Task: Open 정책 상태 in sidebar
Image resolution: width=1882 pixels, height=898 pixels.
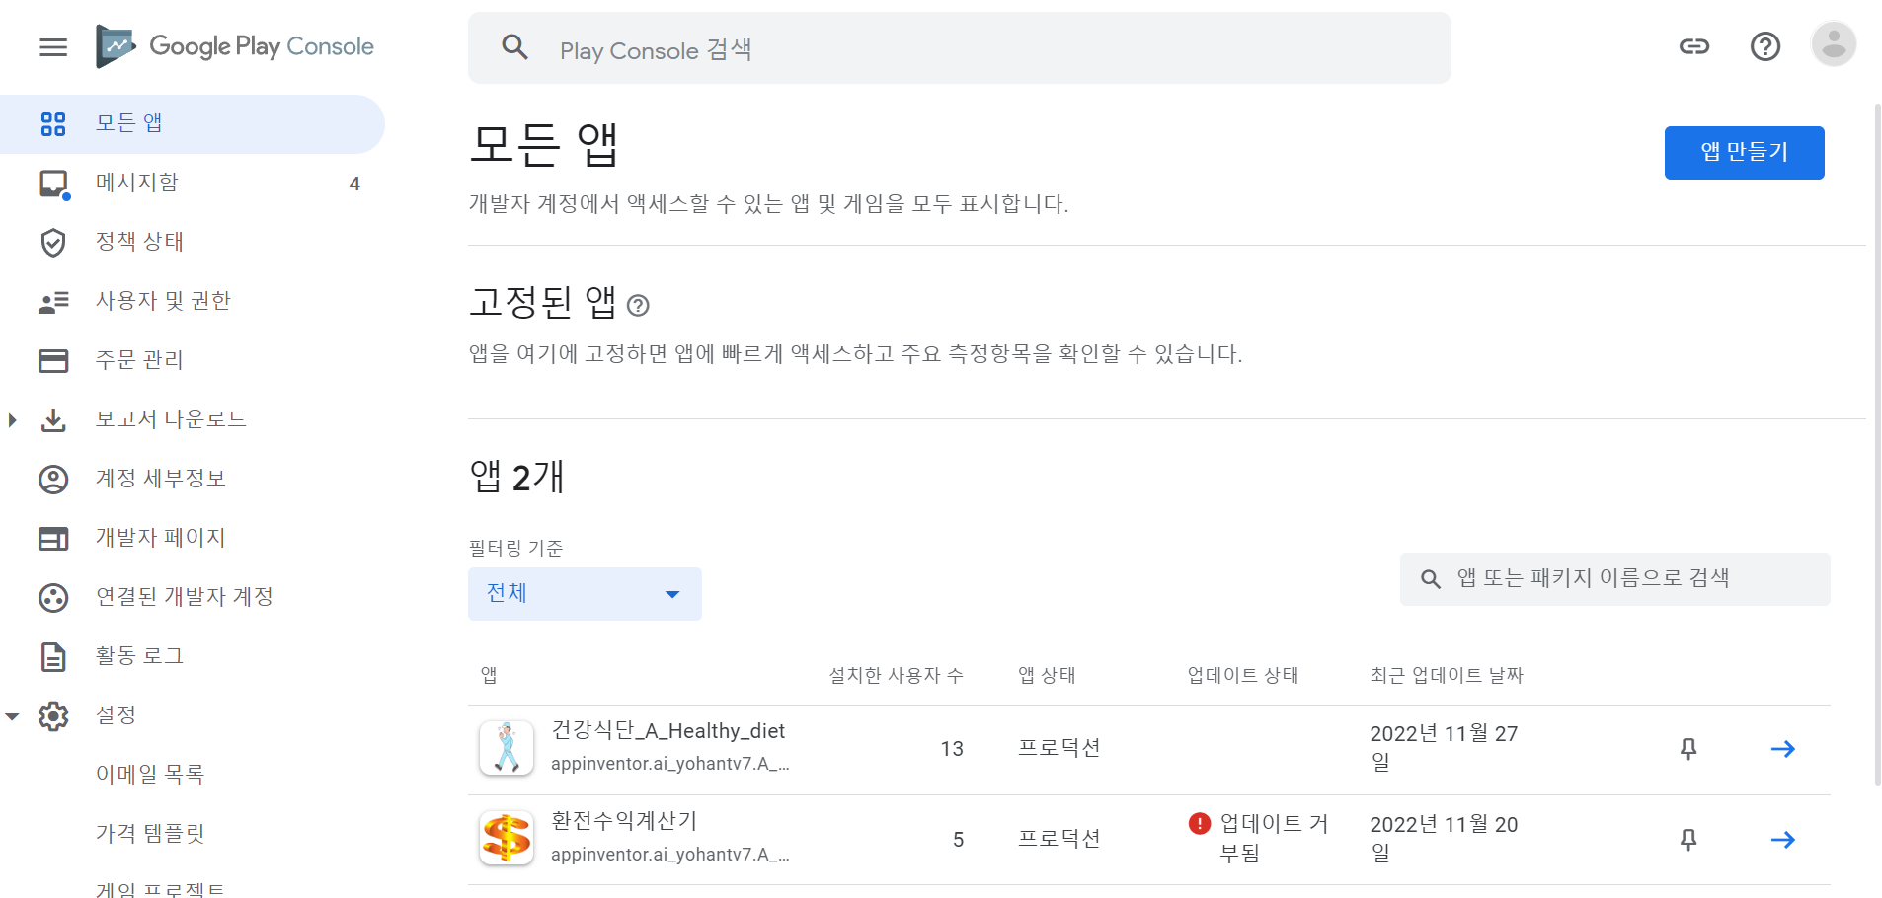Action: 193,243
